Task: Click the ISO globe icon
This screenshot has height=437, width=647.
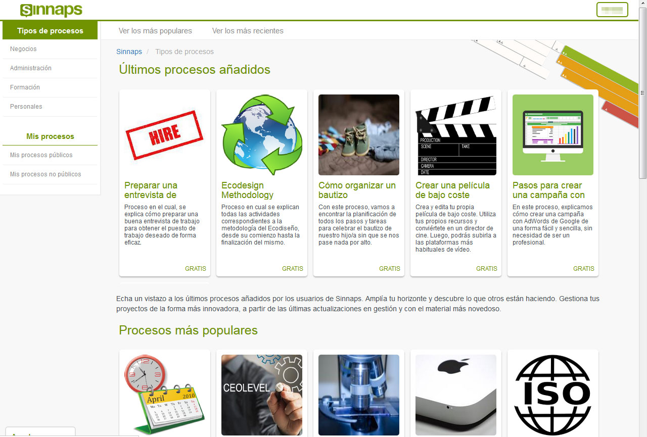Action: pyautogui.click(x=552, y=395)
